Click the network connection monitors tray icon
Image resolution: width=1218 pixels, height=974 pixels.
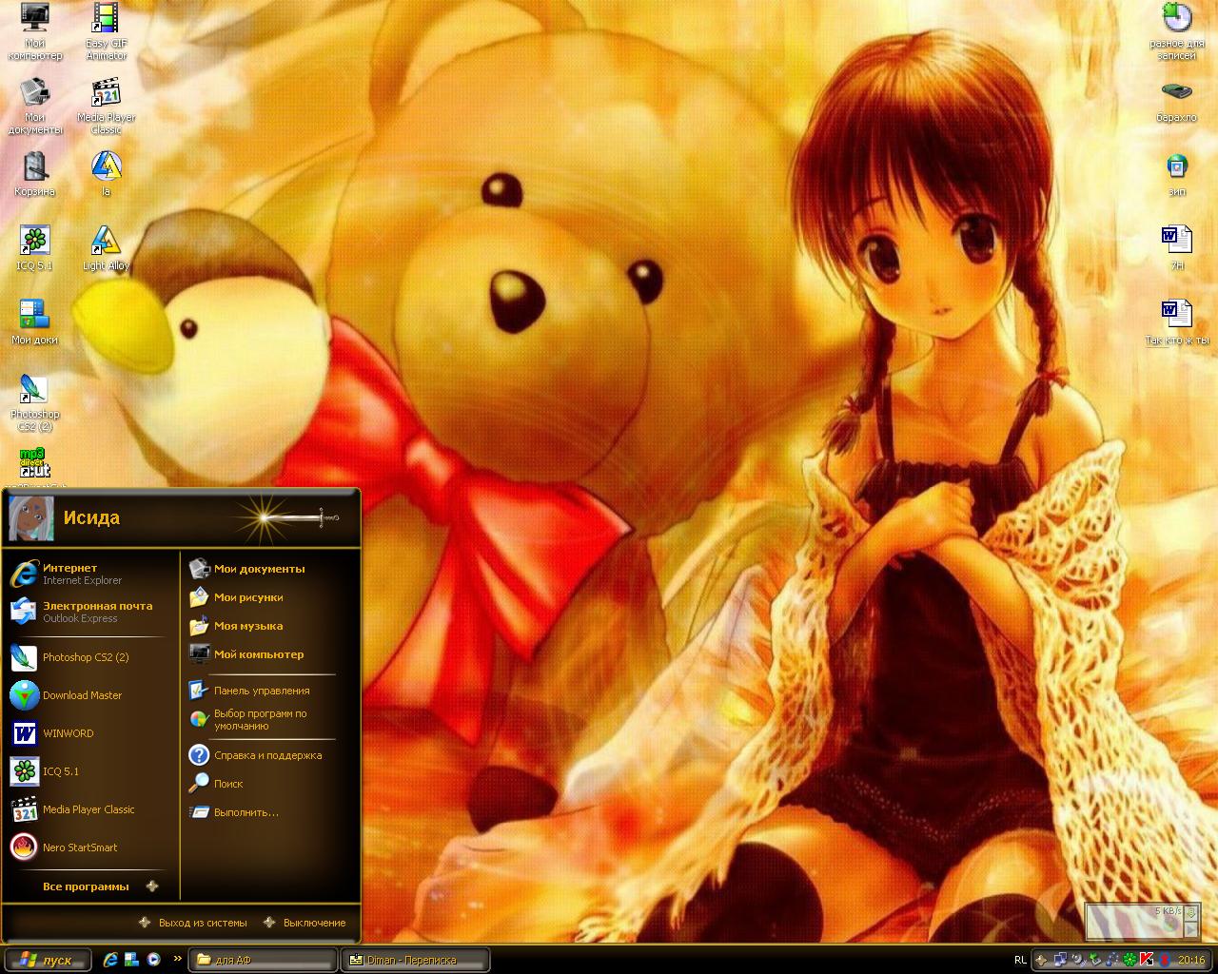[1060, 960]
